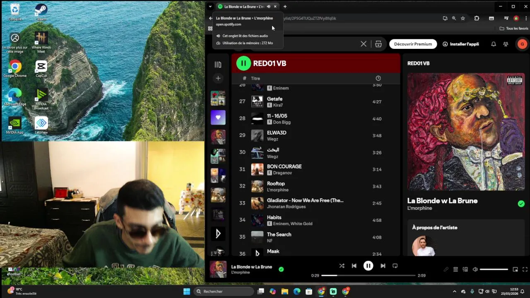Open L'morphine artist link in right panel

tap(419, 208)
